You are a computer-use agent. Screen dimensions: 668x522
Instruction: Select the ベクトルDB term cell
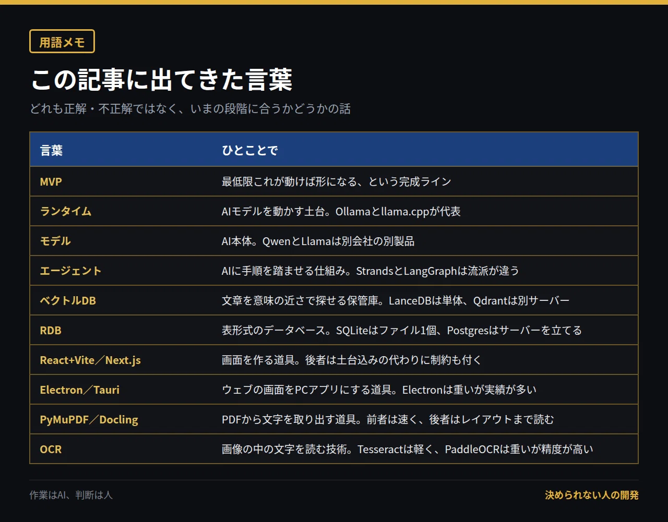coord(121,300)
